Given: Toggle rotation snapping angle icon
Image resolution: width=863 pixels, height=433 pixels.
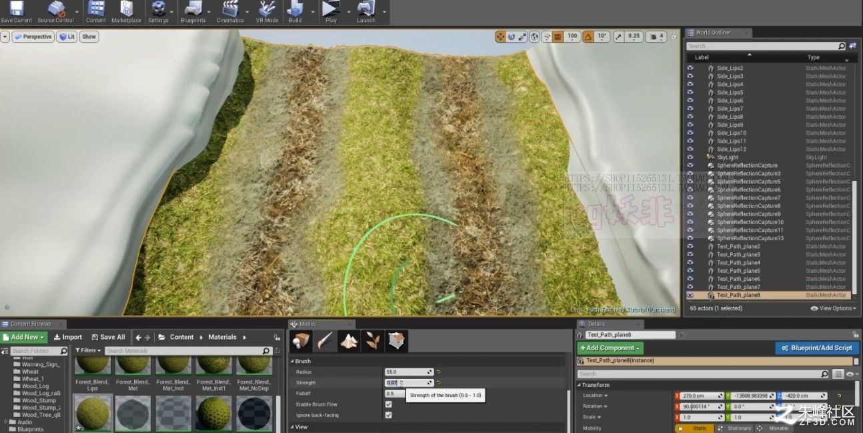Looking at the screenshot, I should 588,37.
